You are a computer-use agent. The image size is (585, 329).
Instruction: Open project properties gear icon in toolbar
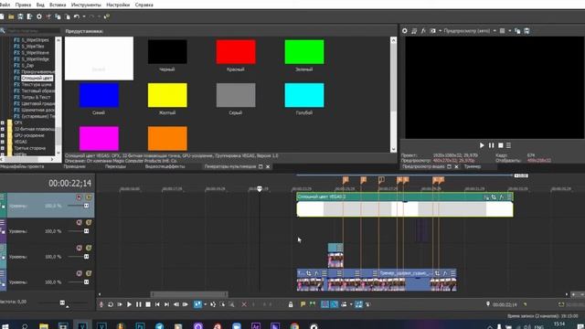tap(39, 16)
